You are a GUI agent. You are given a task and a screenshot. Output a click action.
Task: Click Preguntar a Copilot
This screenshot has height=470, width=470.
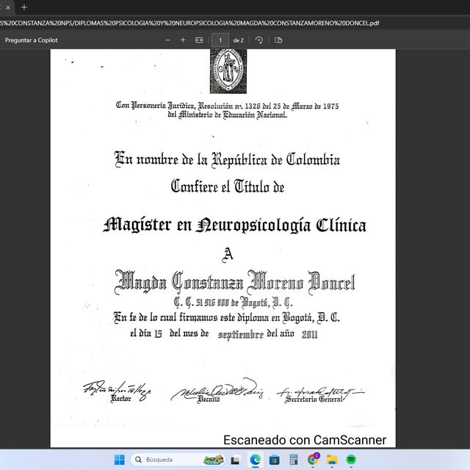click(x=31, y=40)
